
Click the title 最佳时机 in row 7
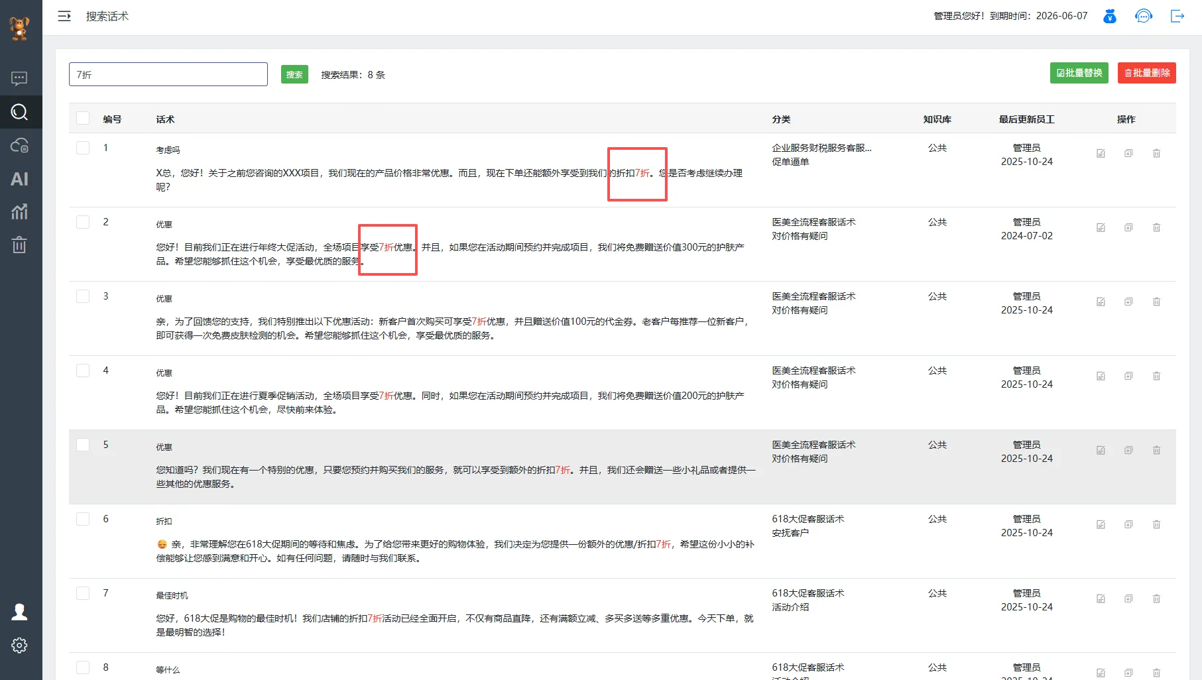click(x=172, y=596)
